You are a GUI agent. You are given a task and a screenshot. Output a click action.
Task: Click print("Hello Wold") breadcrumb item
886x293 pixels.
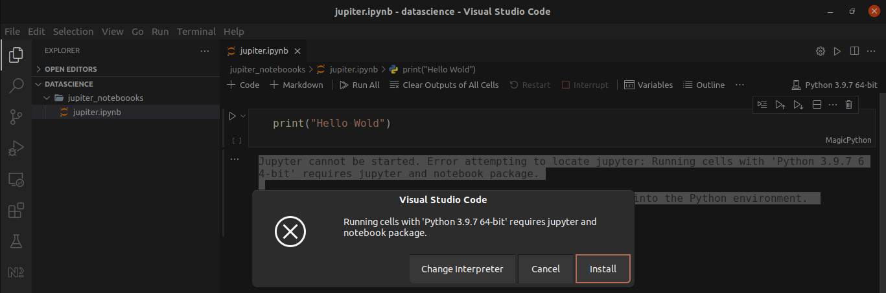[x=432, y=69]
